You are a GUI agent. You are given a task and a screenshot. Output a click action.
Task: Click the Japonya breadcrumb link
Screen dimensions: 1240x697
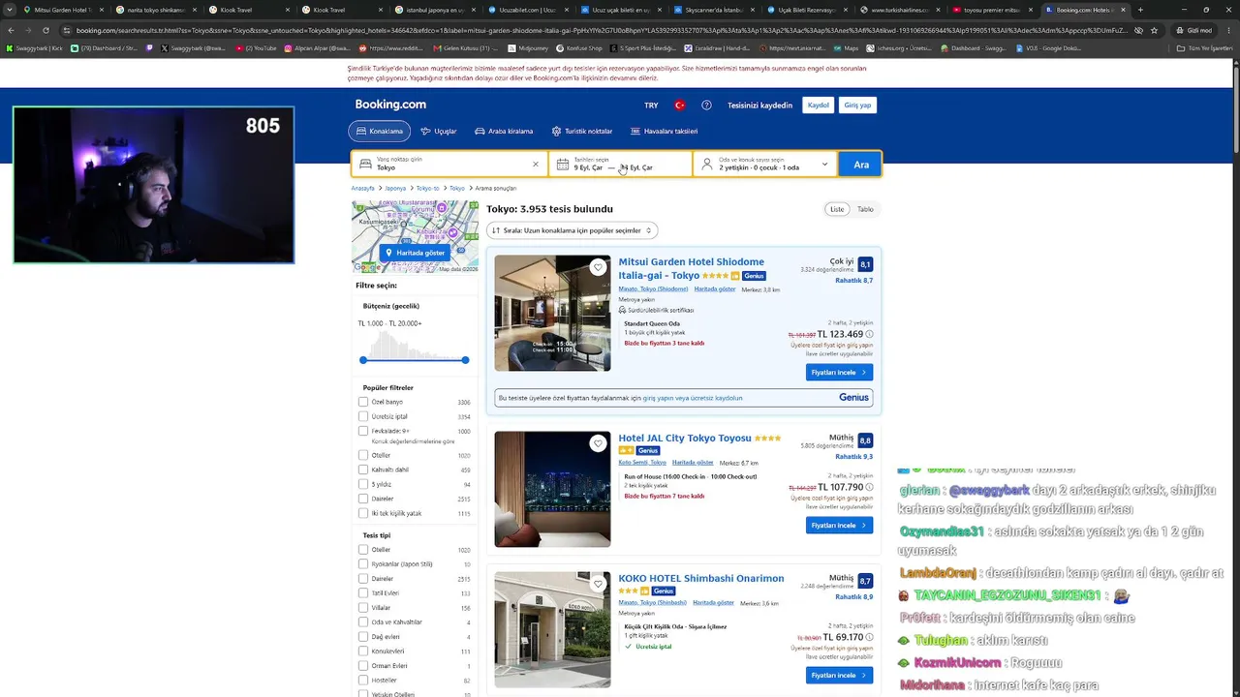coord(395,189)
